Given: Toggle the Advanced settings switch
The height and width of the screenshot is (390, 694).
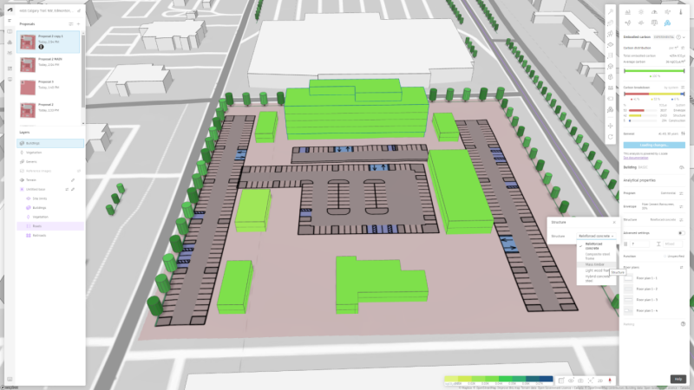Looking at the screenshot, I should (x=682, y=233).
